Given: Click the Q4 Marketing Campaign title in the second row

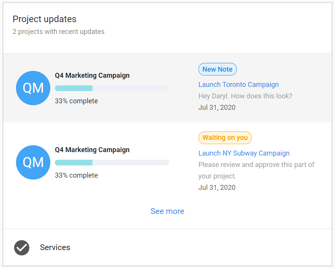Looking at the screenshot, I should 92,150.
